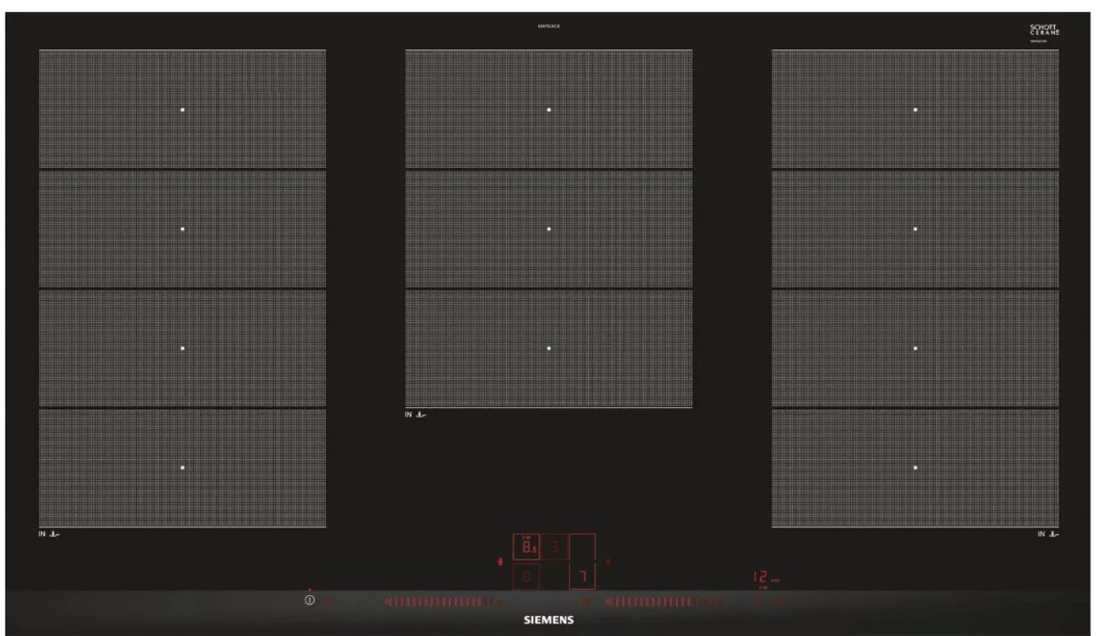Select the dim zone display showing 3
Image resolution: width=1096 pixels, height=636 pixels.
click(x=554, y=547)
